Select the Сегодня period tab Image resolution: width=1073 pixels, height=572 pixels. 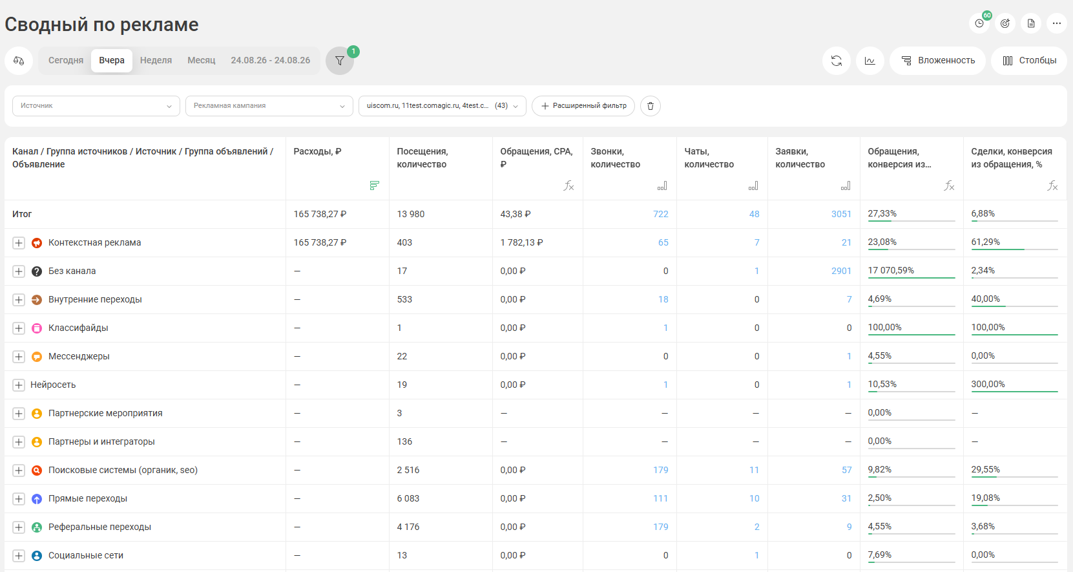click(66, 60)
